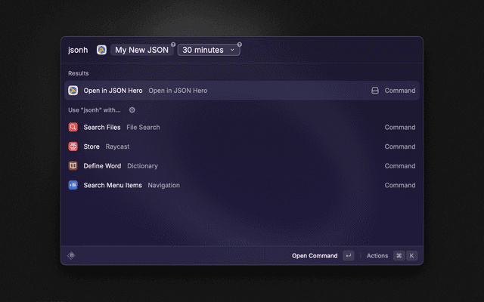Click the red Search Files icon

click(x=73, y=128)
